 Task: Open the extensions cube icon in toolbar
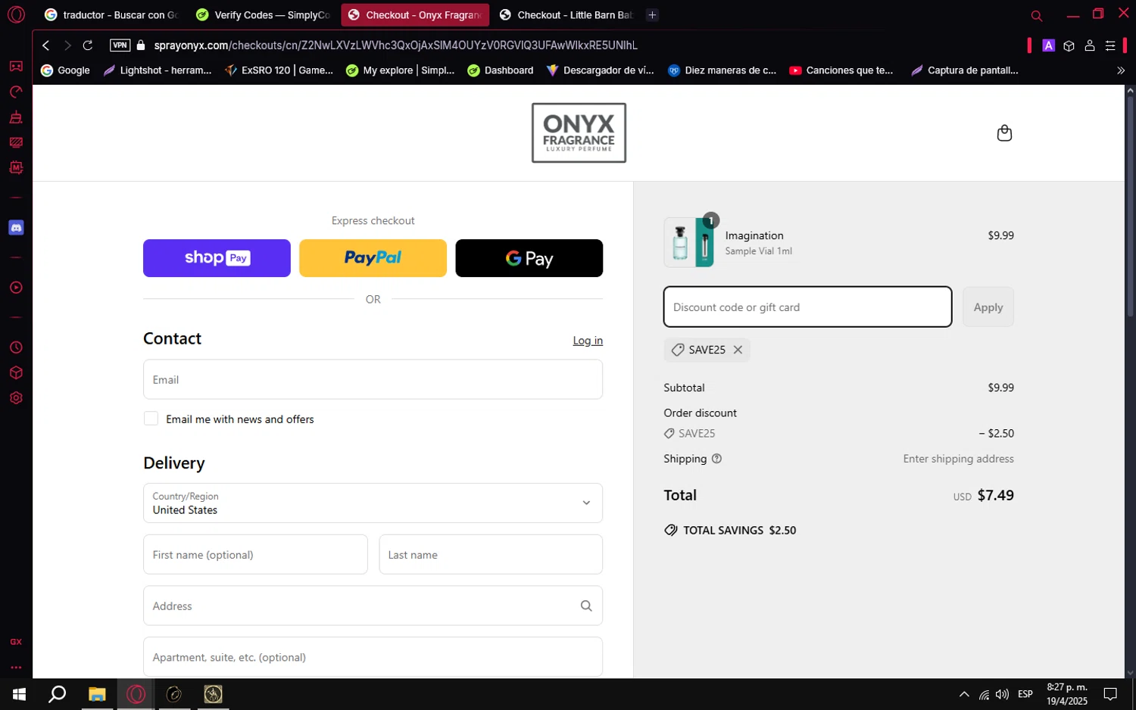[1069, 45]
